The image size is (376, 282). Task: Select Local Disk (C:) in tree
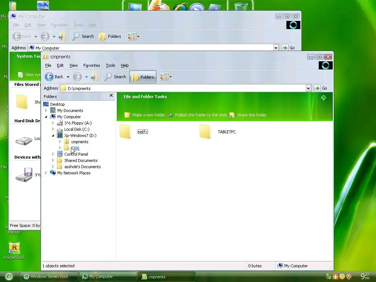tap(76, 129)
